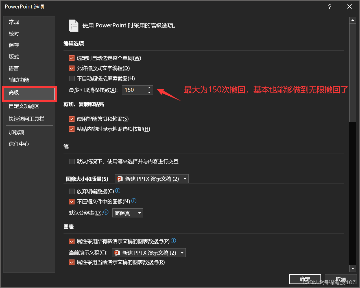Select the 常规 category
360x288 pixels.
[29, 22]
